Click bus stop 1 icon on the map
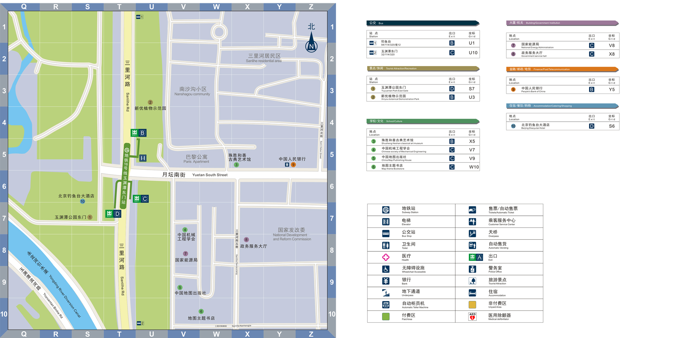 click(139, 17)
